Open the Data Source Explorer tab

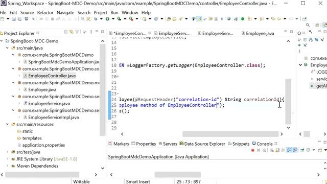pyautogui.click(x=202, y=144)
